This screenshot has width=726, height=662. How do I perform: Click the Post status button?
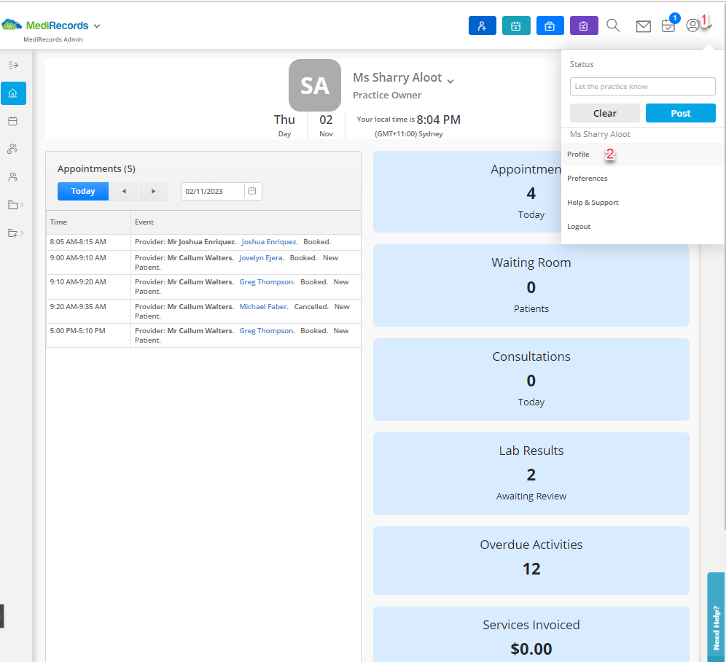[x=680, y=113]
